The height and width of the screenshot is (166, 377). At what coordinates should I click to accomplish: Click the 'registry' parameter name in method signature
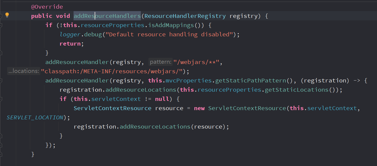coord(244,16)
